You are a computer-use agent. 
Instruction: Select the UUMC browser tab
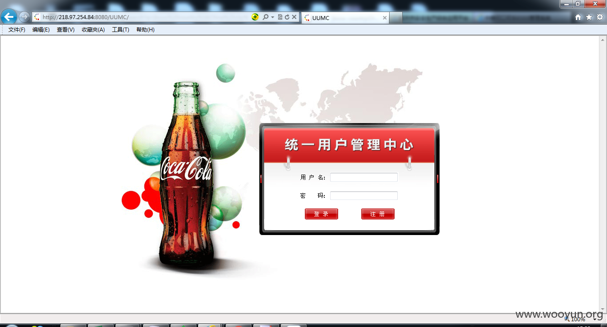coord(345,18)
